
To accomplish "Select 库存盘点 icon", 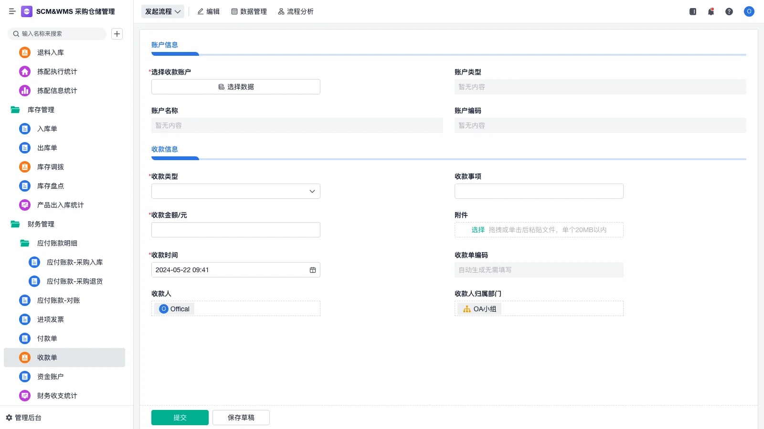I will (x=25, y=186).
